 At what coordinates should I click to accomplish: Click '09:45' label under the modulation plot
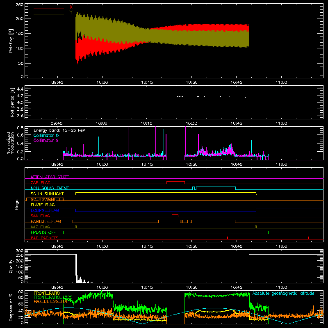(57, 164)
